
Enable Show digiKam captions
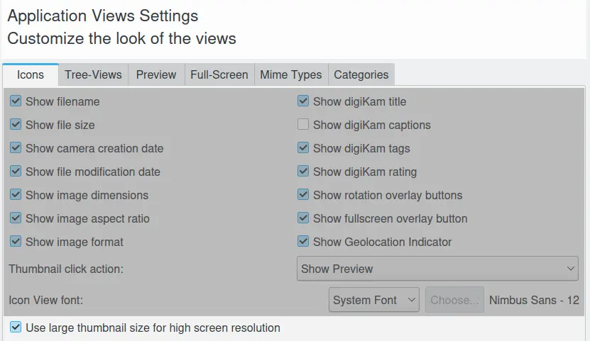[303, 125]
